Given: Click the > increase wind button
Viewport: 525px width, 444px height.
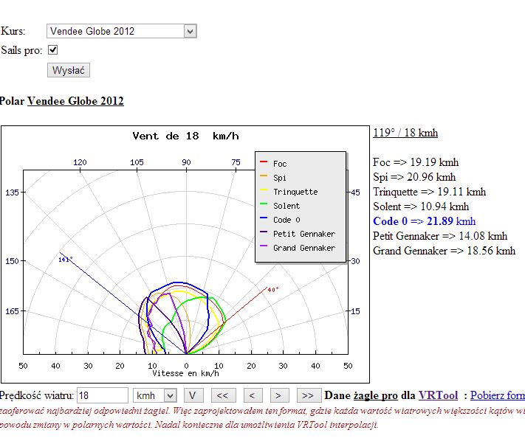Looking at the screenshot, I should pyautogui.click(x=280, y=395).
